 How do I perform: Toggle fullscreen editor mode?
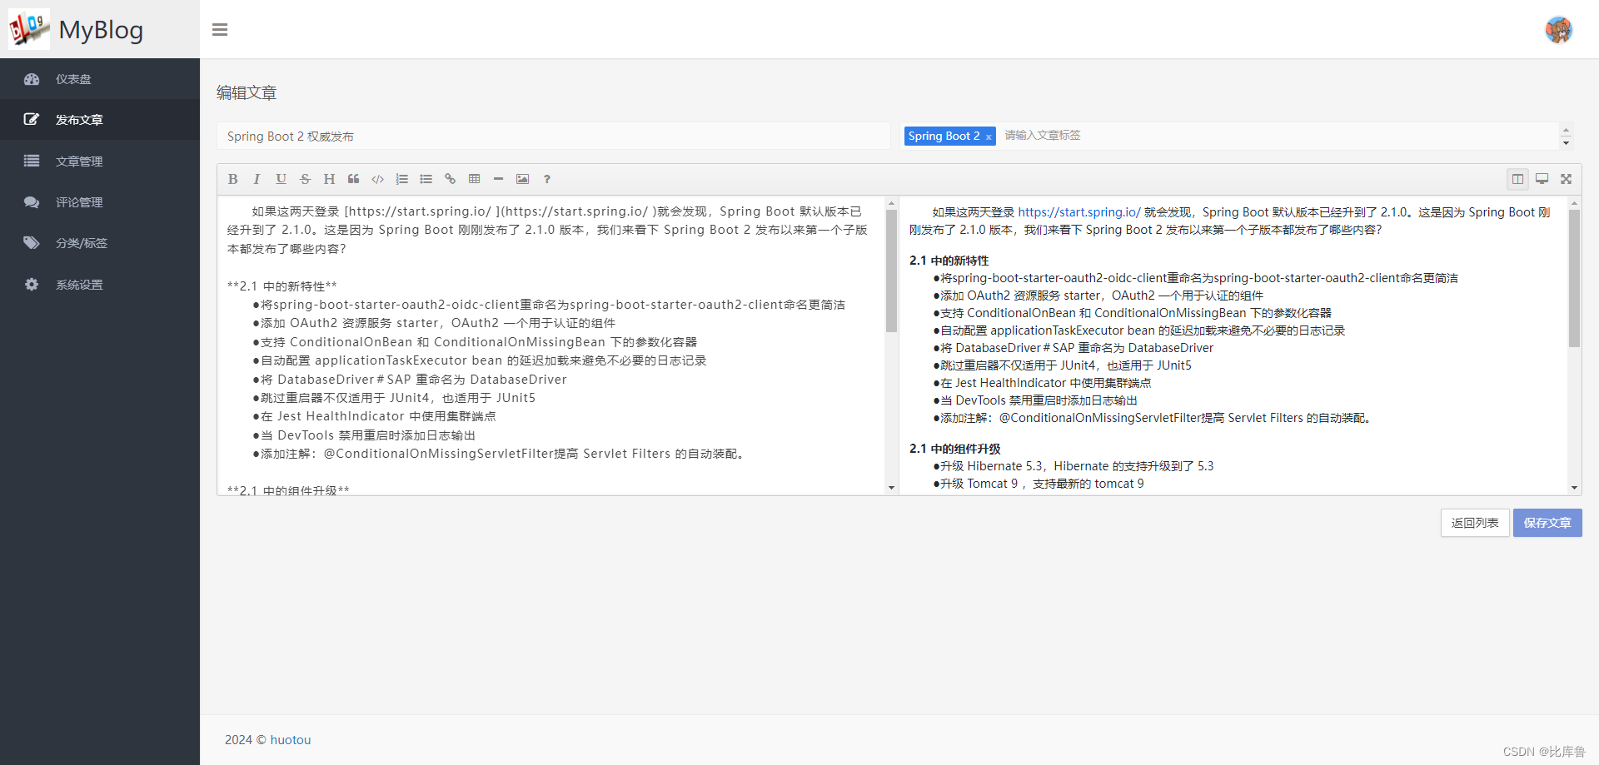point(1566,179)
